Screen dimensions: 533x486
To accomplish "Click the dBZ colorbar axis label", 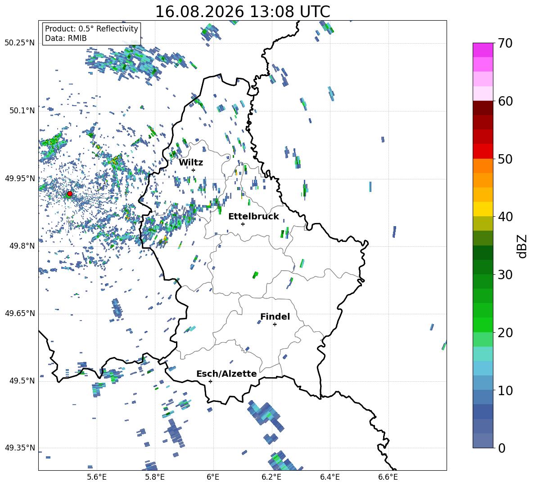I will click(x=522, y=246).
